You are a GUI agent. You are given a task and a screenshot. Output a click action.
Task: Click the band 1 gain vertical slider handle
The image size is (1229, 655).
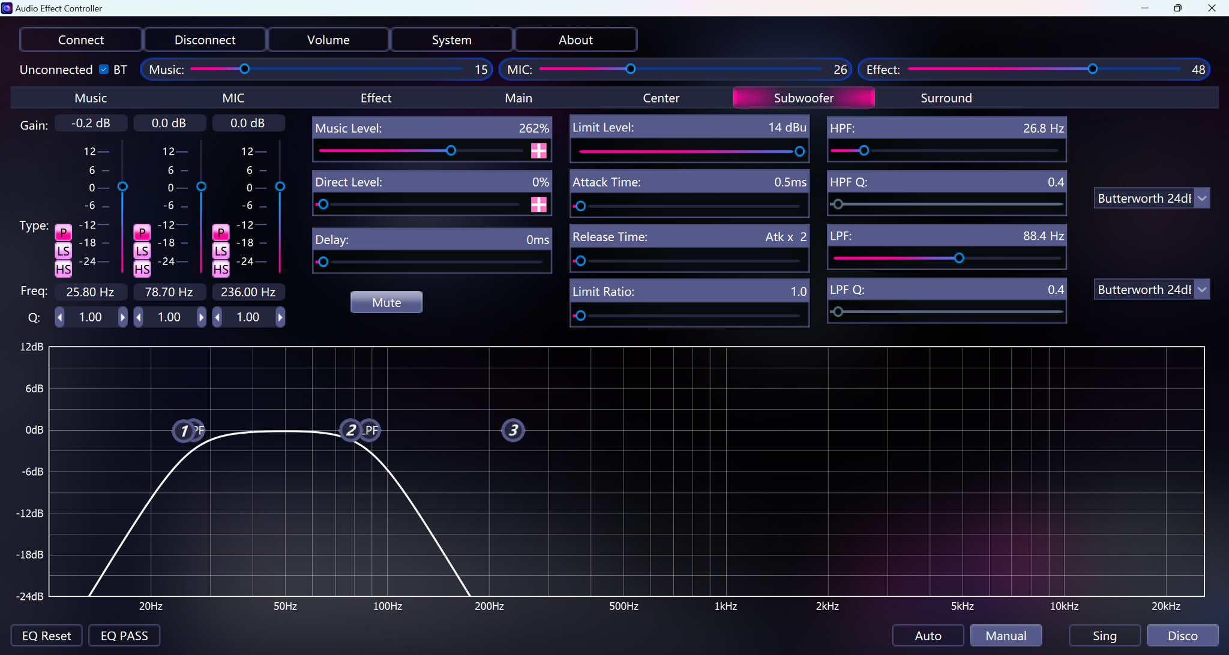tap(122, 187)
